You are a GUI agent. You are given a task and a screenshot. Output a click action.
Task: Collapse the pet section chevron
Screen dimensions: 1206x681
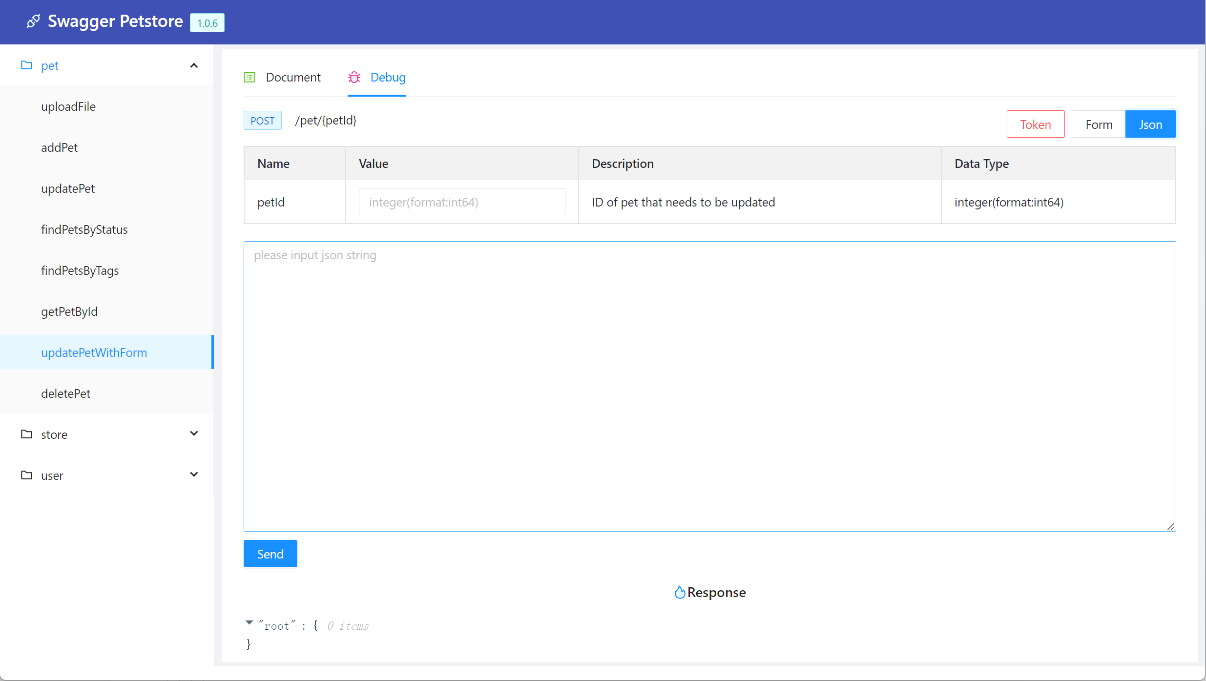pyautogui.click(x=194, y=65)
